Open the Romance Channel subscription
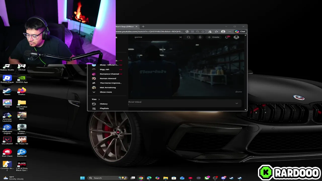This screenshot has width=322, height=181. pos(107,74)
